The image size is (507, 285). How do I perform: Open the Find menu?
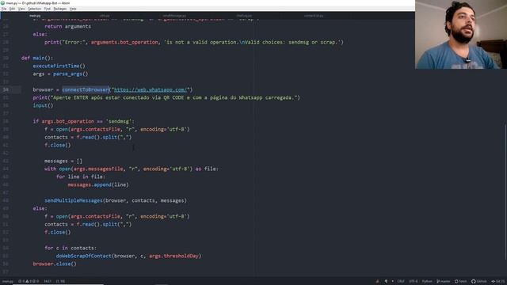pos(48,9)
